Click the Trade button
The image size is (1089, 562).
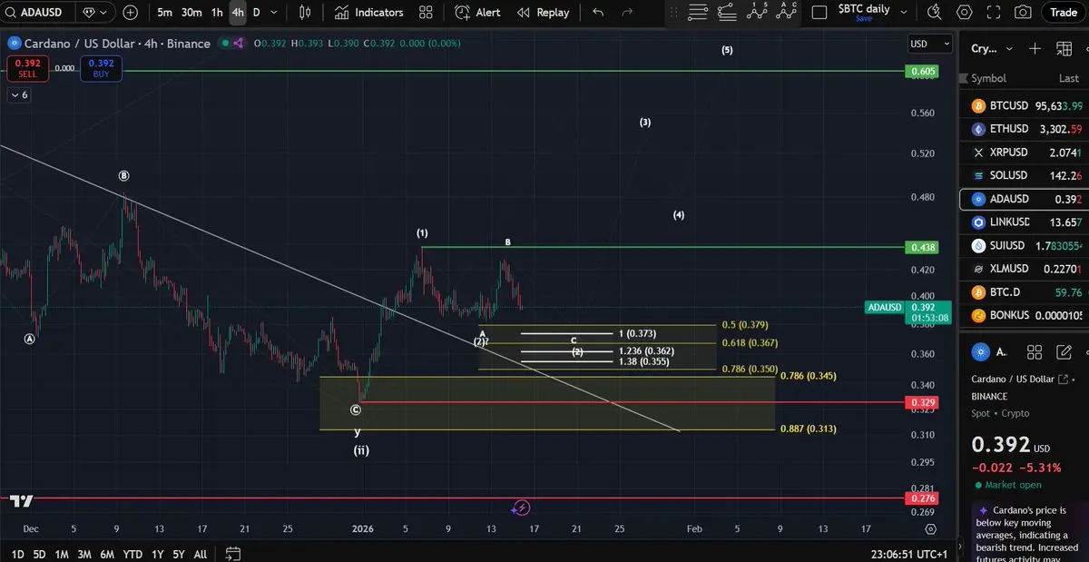1064,13
